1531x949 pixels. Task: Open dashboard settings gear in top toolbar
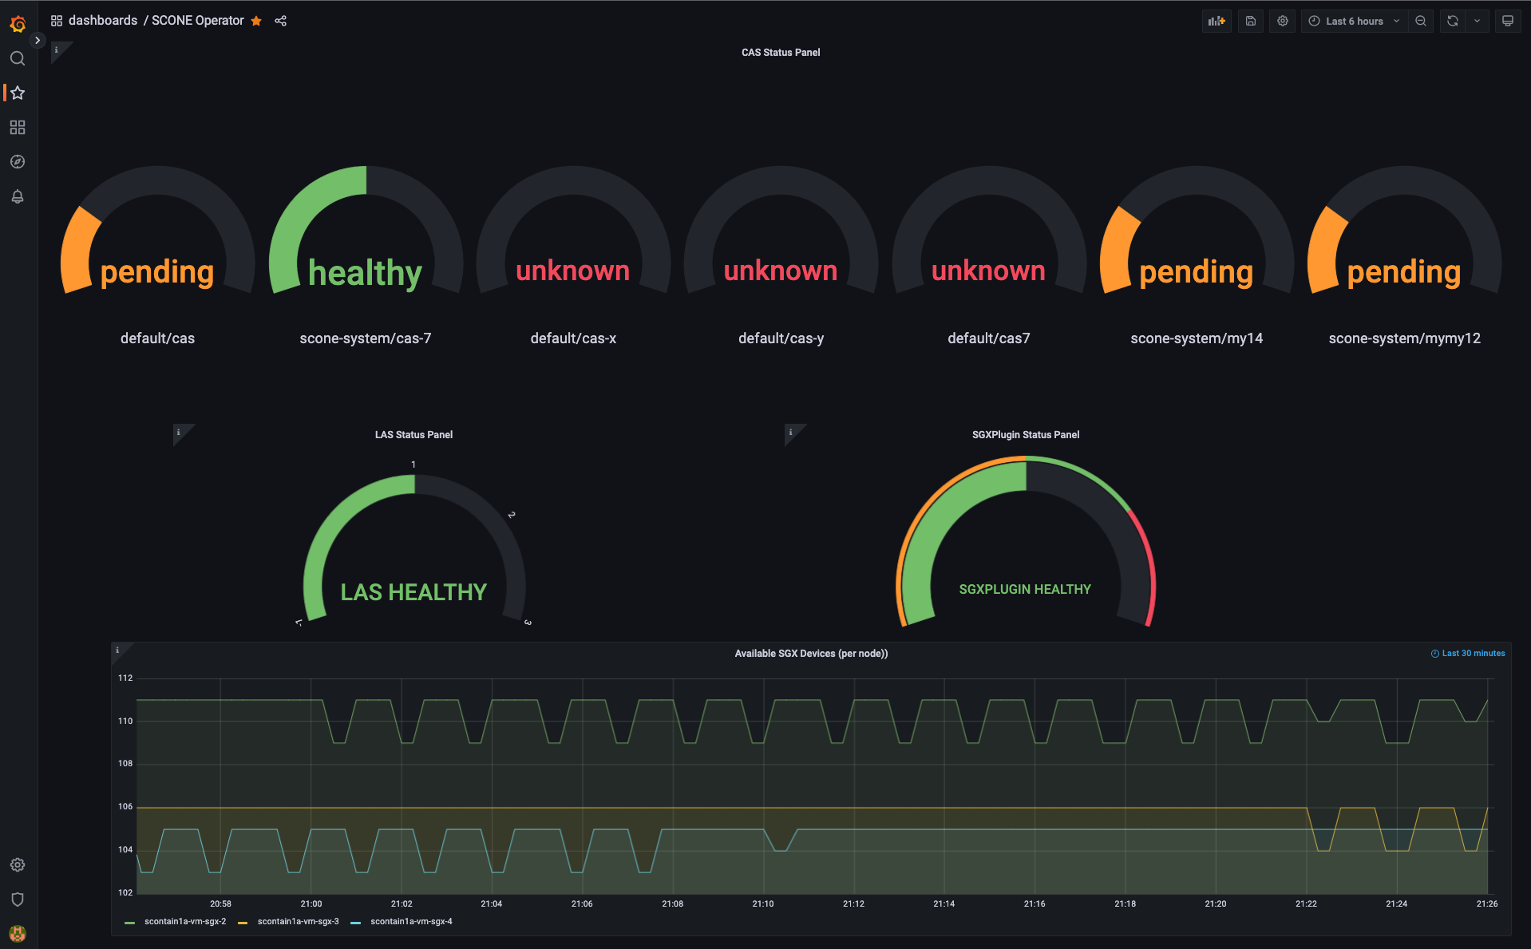tap(1282, 21)
